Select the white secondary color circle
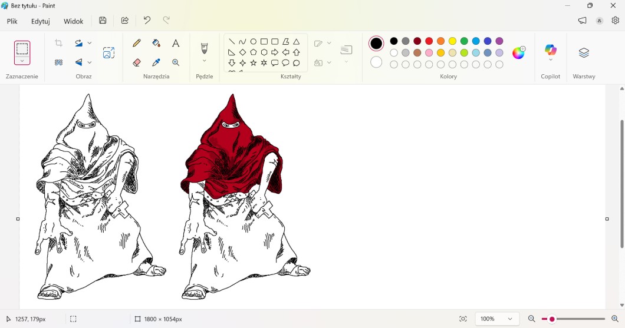 (x=376, y=62)
